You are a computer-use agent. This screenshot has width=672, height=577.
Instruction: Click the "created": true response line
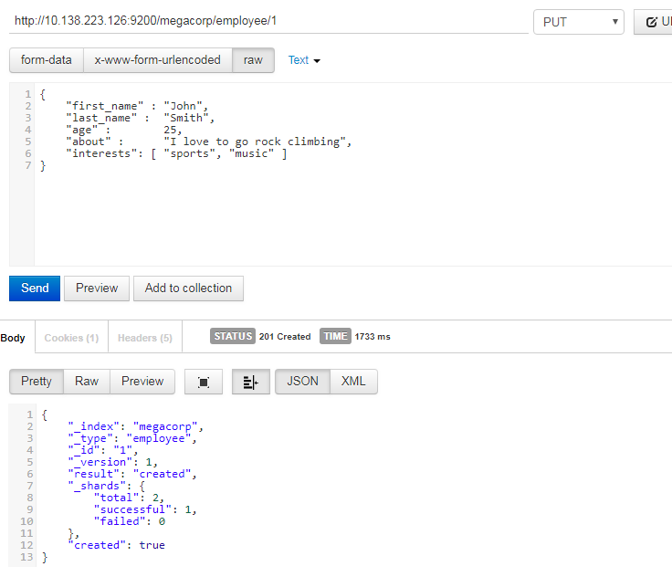click(x=116, y=545)
